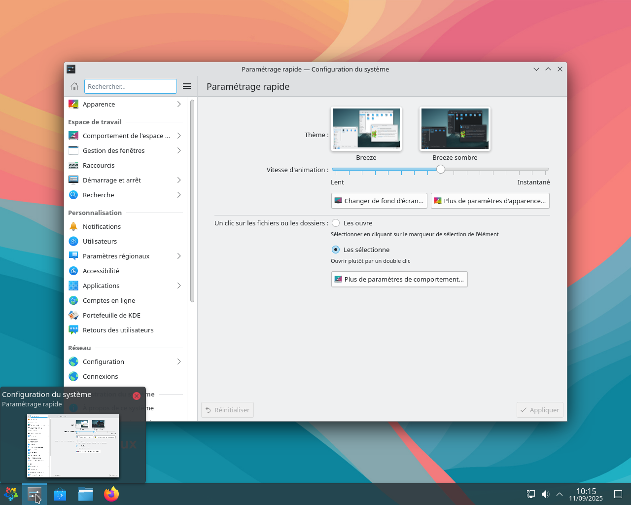Expand Comportement de l'espace chevron
Viewport: 631px width, 505px height.
[179, 136]
